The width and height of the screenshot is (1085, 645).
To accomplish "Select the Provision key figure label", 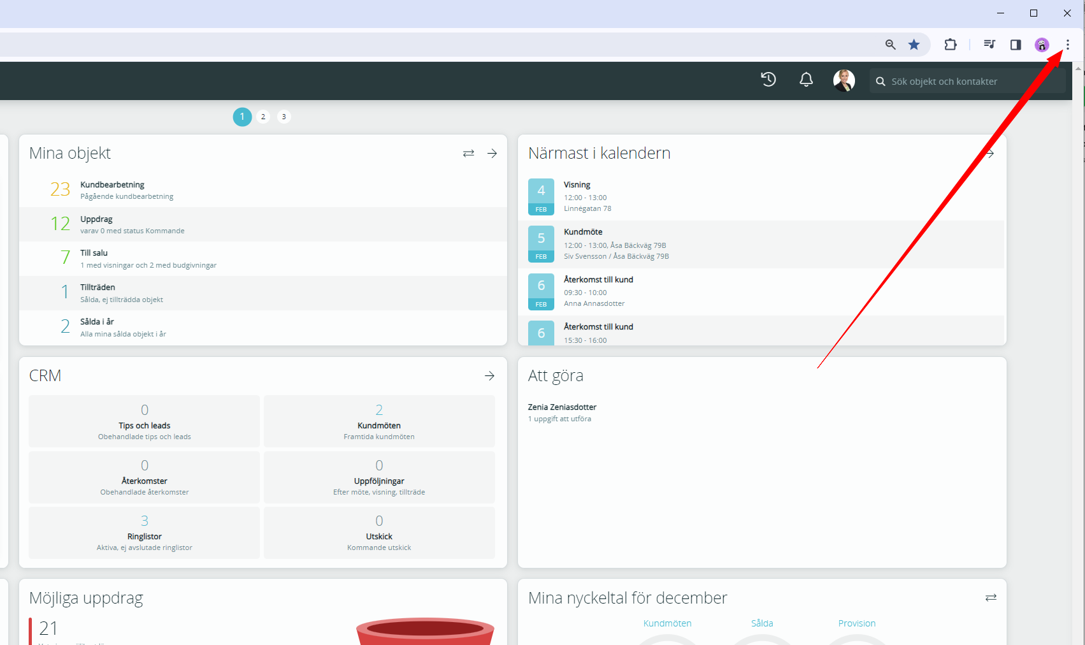I will coord(857,623).
